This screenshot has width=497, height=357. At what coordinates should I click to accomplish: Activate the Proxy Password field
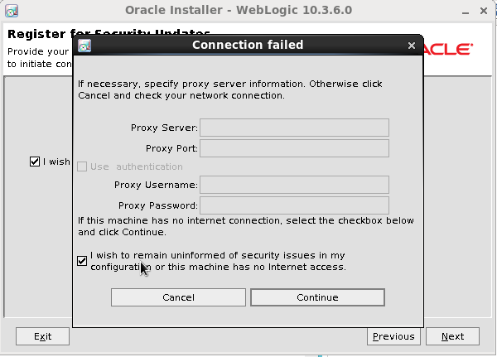(294, 205)
